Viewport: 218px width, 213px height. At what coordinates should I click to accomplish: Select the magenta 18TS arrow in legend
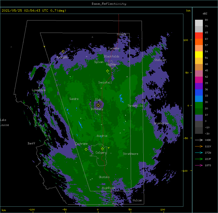pos(199,165)
